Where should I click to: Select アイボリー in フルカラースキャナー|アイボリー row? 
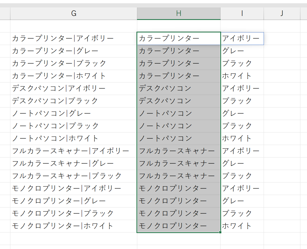(x=242, y=151)
